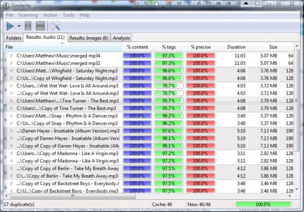Select C:\Users...\Copy of Madonna - Like A Virgin.mp3
This screenshot has height=212, width=304.
pyautogui.click(x=68, y=154)
